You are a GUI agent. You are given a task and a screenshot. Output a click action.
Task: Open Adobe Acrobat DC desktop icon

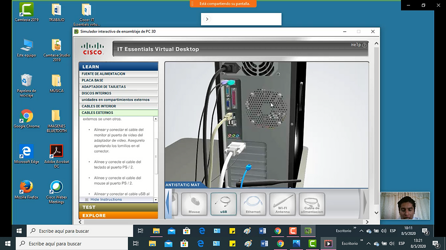pyautogui.click(x=56, y=157)
